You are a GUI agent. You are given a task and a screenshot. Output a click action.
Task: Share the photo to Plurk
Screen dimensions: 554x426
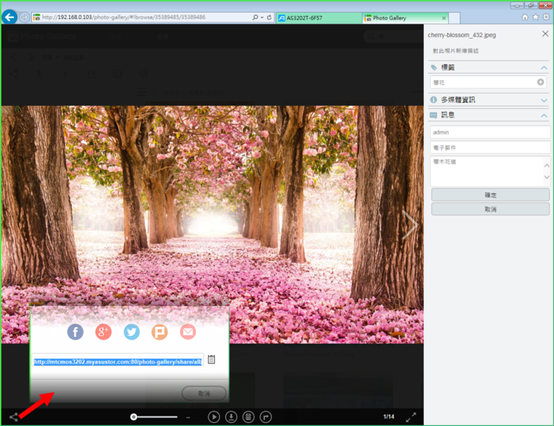160,332
